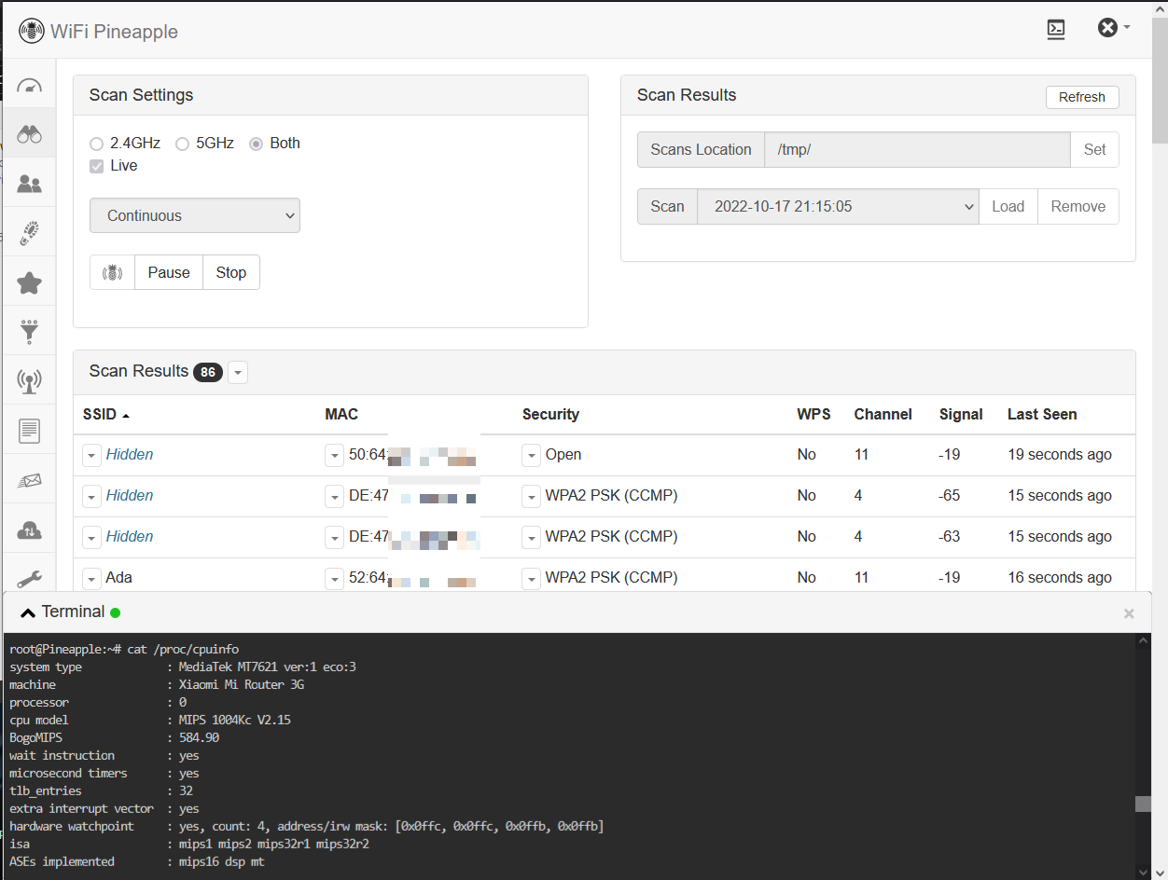Screen dimensions: 1168x880
Task: Expand the dropdown beside Ada SSID
Action: (x=91, y=578)
